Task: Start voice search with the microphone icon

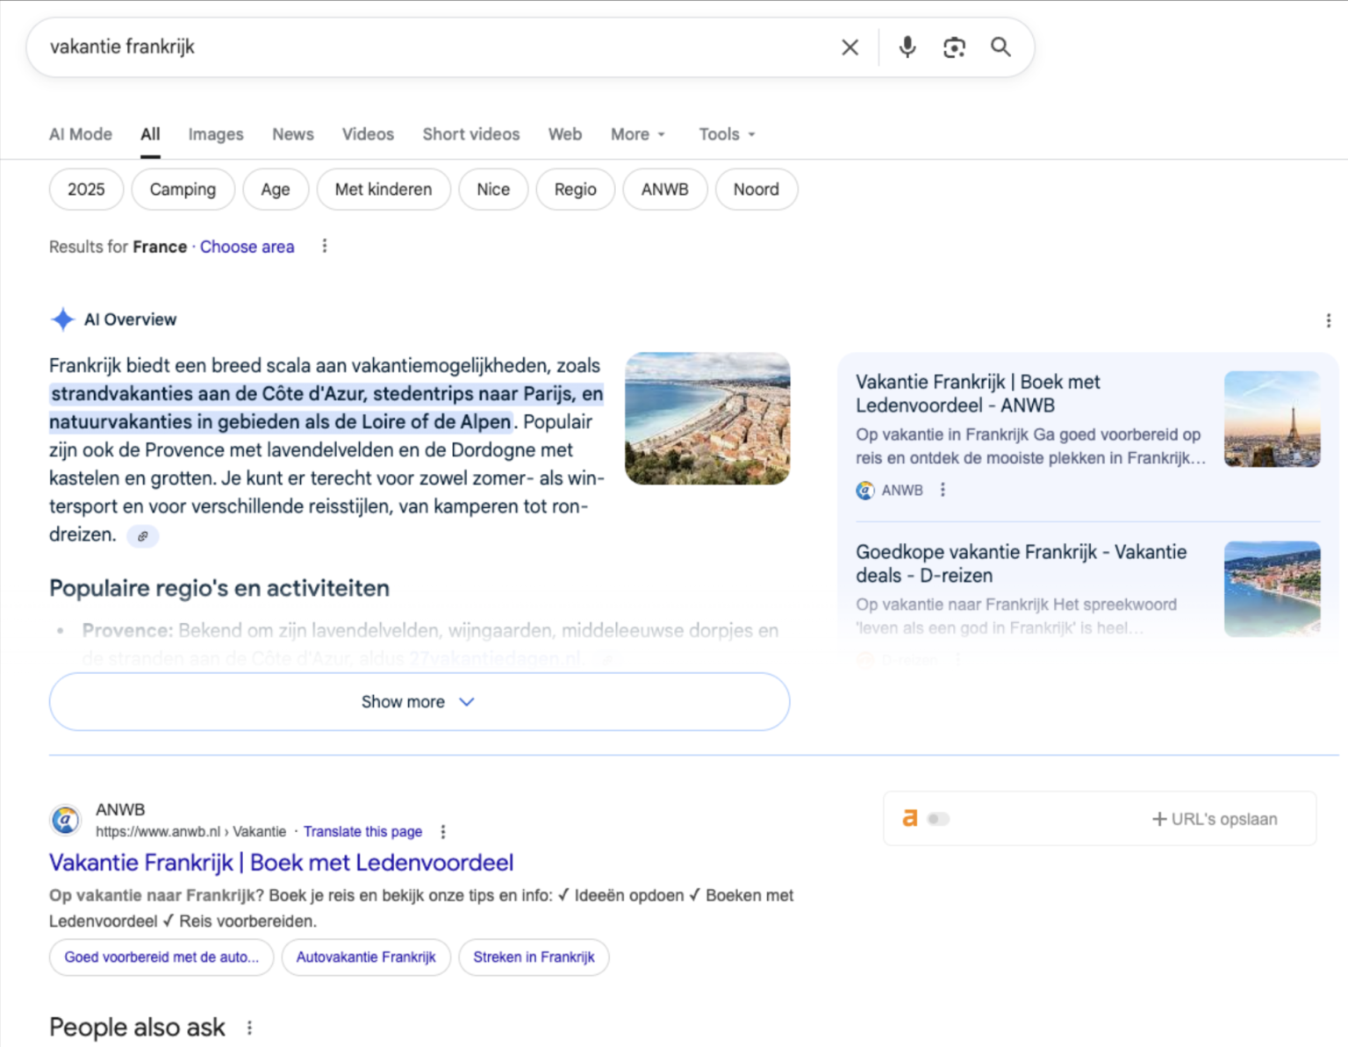Action: tap(907, 47)
